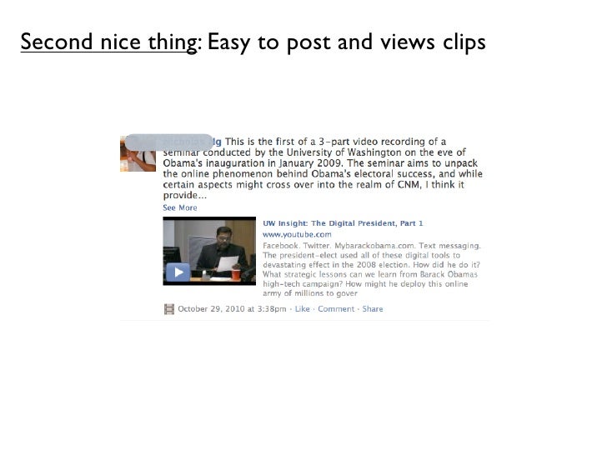
Task: Click the post text about the 3-part video recording
Action: [323, 168]
